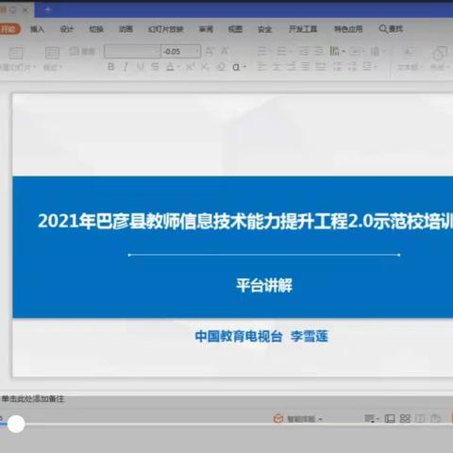This screenshot has height=453, width=453.
Task: Open the 切换 Transitions tab
Action: [96, 29]
